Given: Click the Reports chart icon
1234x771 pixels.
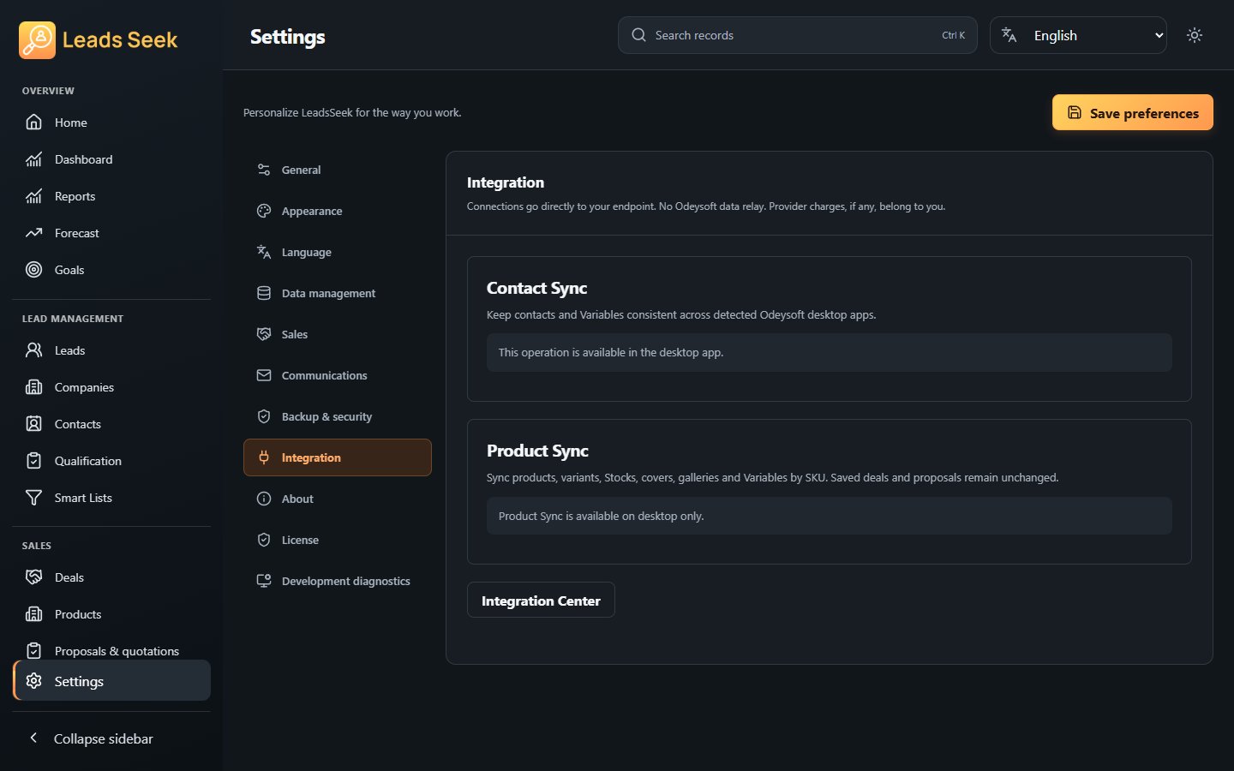Looking at the screenshot, I should (33, 196).
